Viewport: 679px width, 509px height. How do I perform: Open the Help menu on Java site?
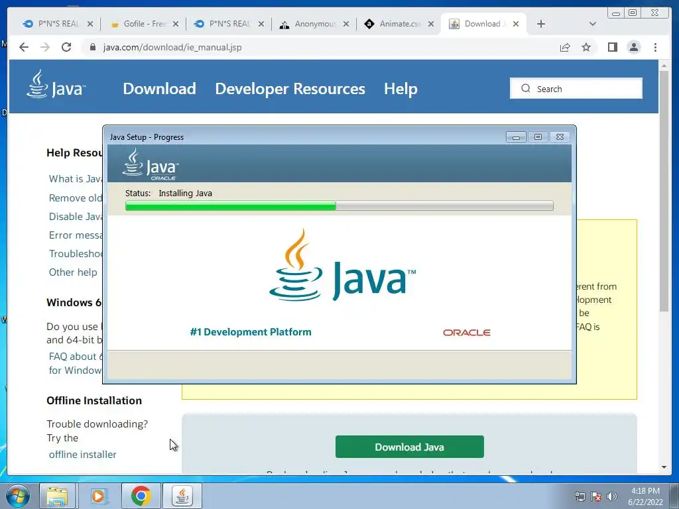(401, 89)
